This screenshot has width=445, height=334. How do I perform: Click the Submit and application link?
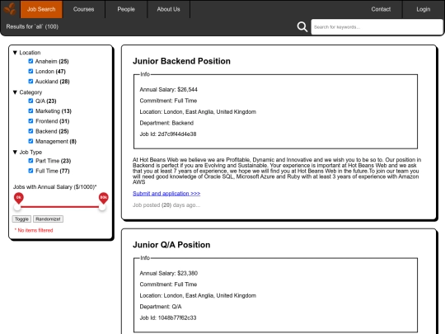click(166, 194)
